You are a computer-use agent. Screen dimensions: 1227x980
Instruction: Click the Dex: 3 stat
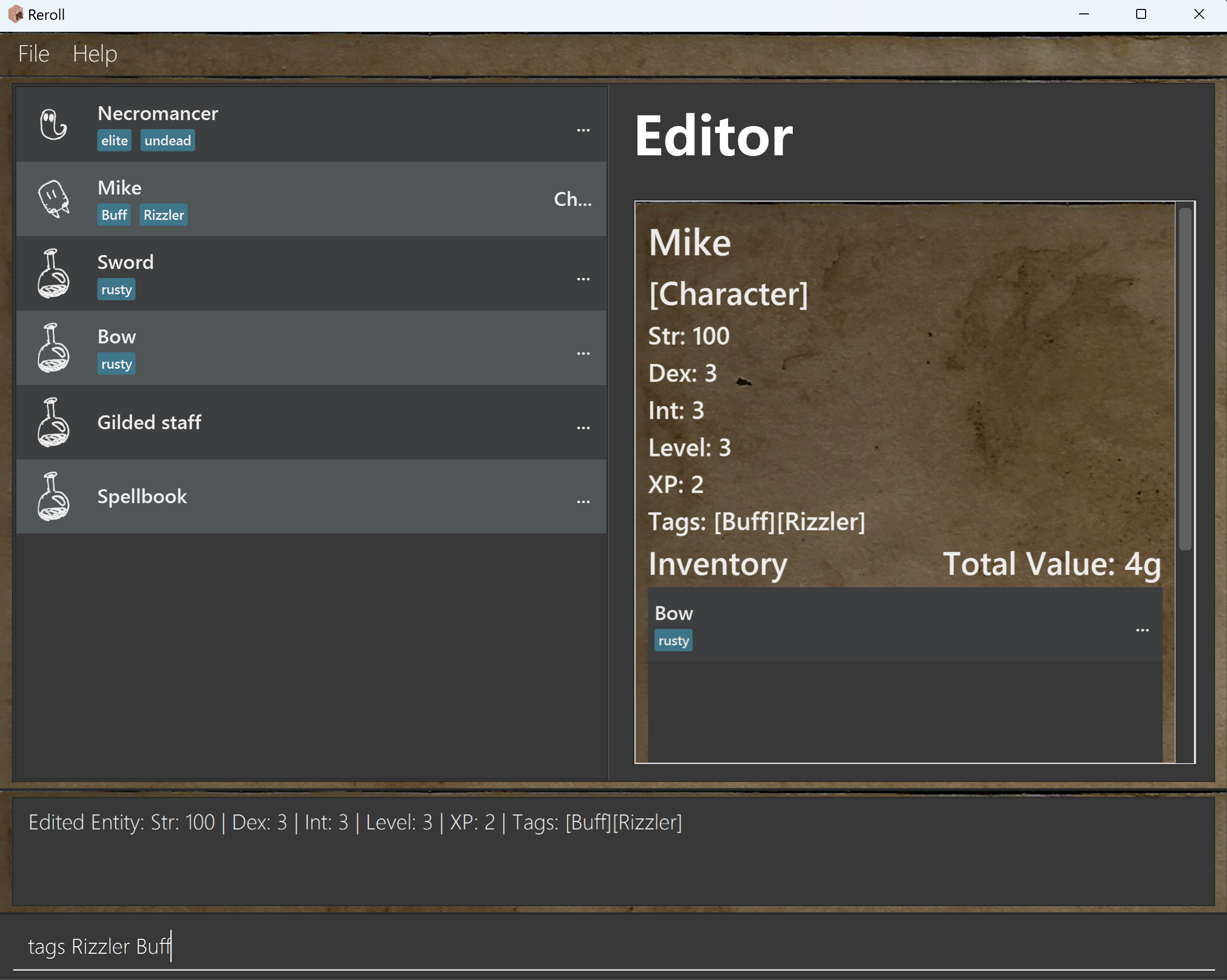pyautogui.click(x=683, y=373)
